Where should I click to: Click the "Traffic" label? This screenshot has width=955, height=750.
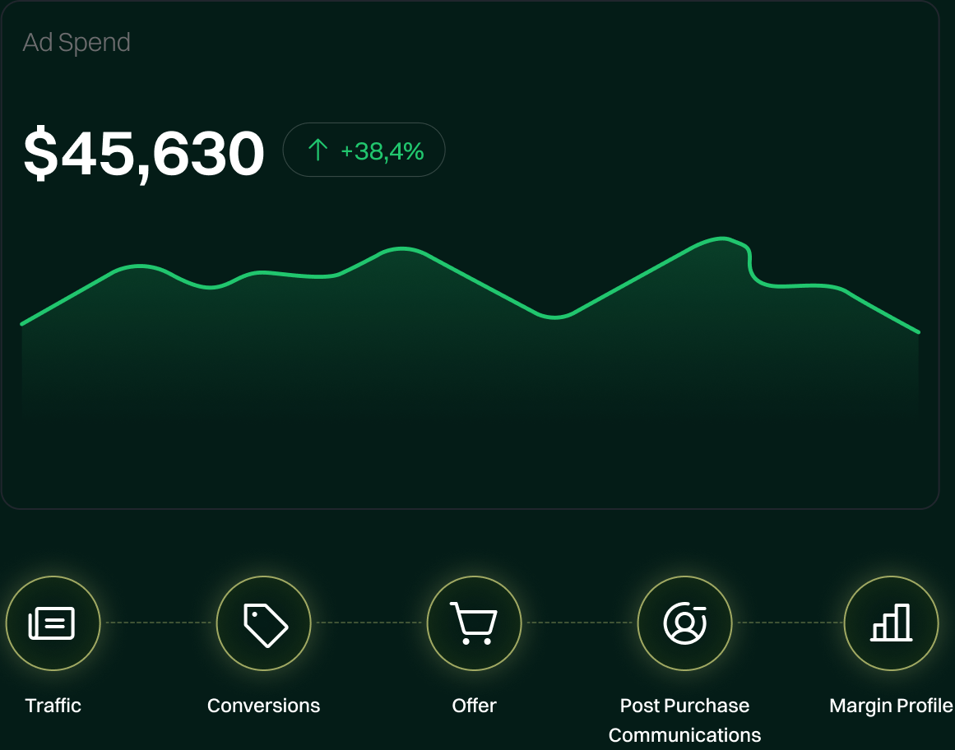click(53, 706)
